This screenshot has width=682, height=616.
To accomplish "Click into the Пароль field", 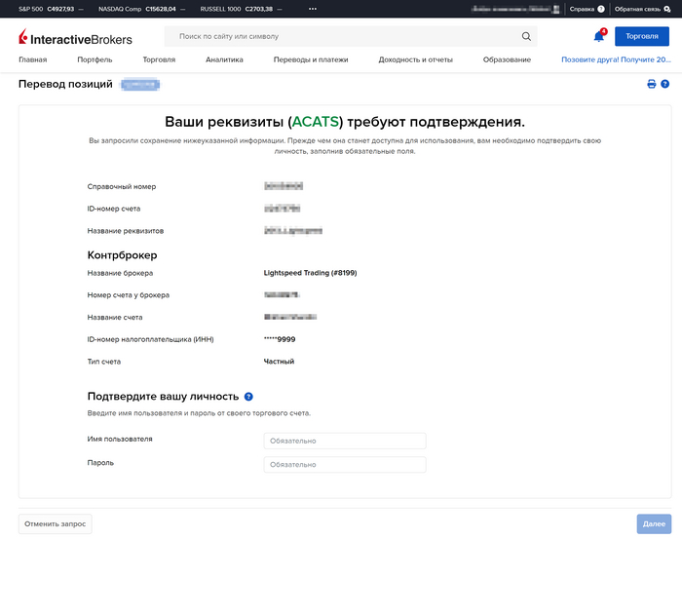I will [x=344, y=465].
